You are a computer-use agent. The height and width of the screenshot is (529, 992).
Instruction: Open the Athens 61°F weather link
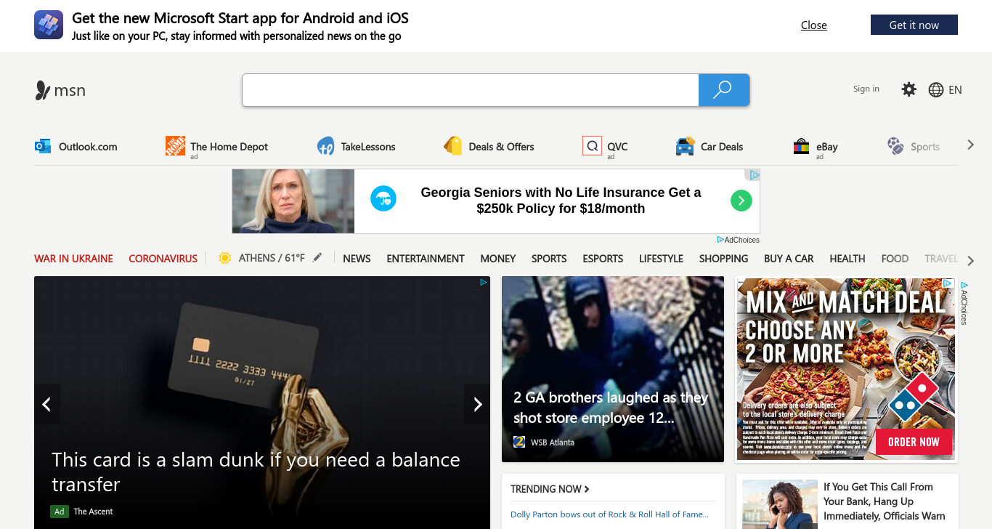point(272,258)
